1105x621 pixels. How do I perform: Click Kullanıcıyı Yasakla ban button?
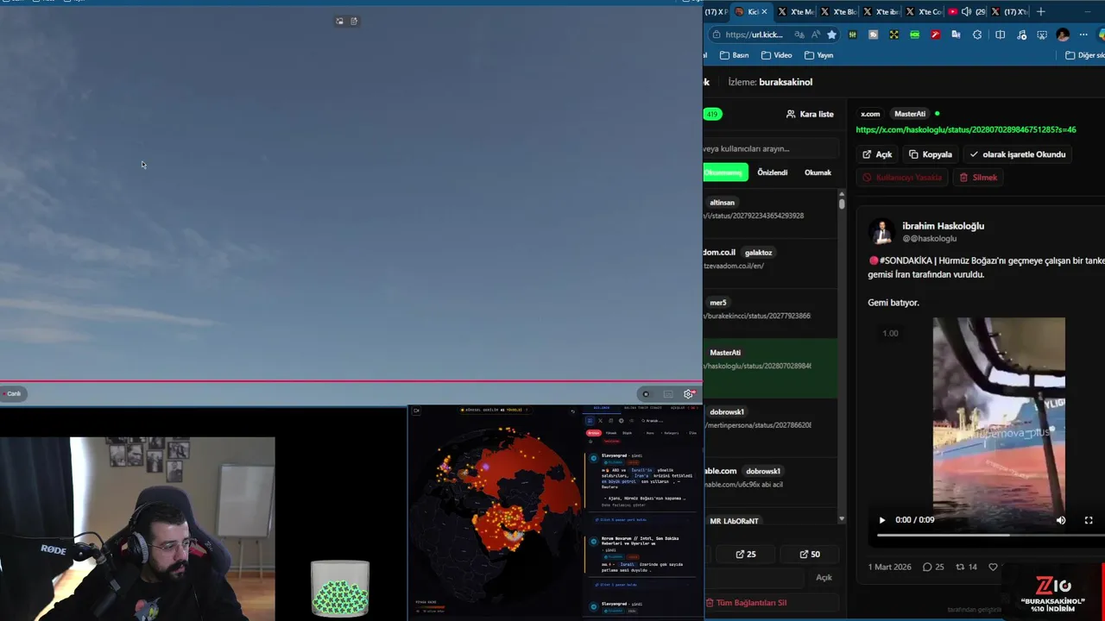(902, 178)
